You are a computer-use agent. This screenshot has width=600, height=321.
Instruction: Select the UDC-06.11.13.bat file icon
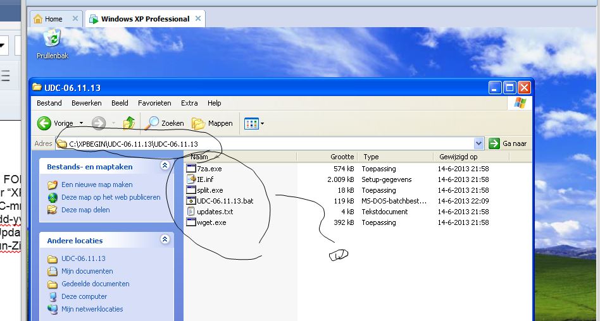point(191,201)
